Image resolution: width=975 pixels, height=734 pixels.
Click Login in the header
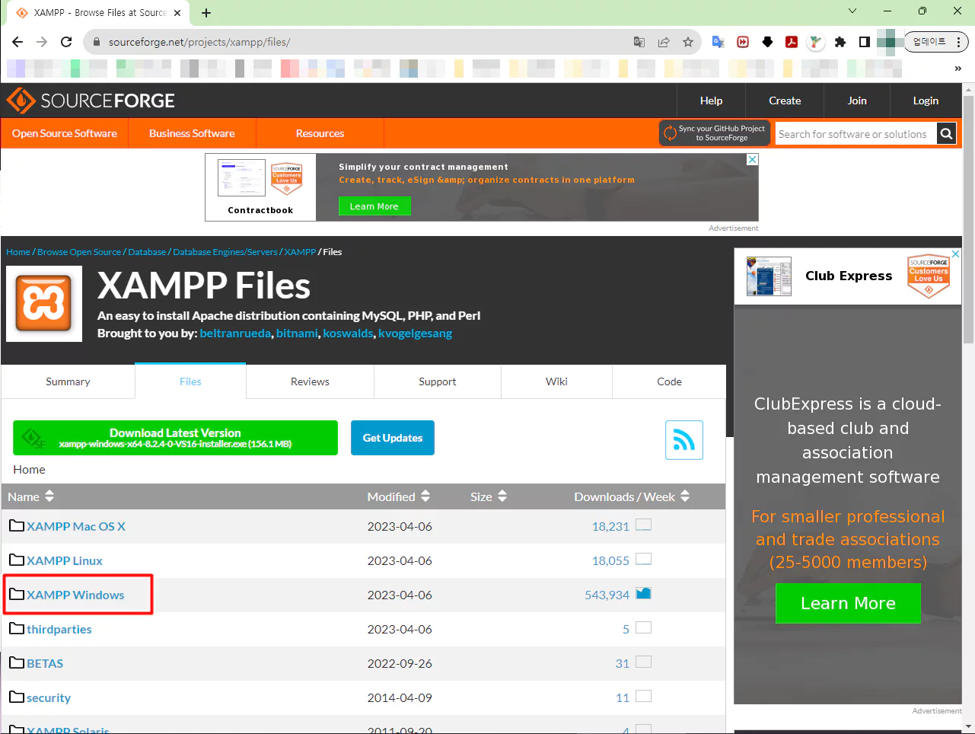pyautogui.click(x=926, y=101)
